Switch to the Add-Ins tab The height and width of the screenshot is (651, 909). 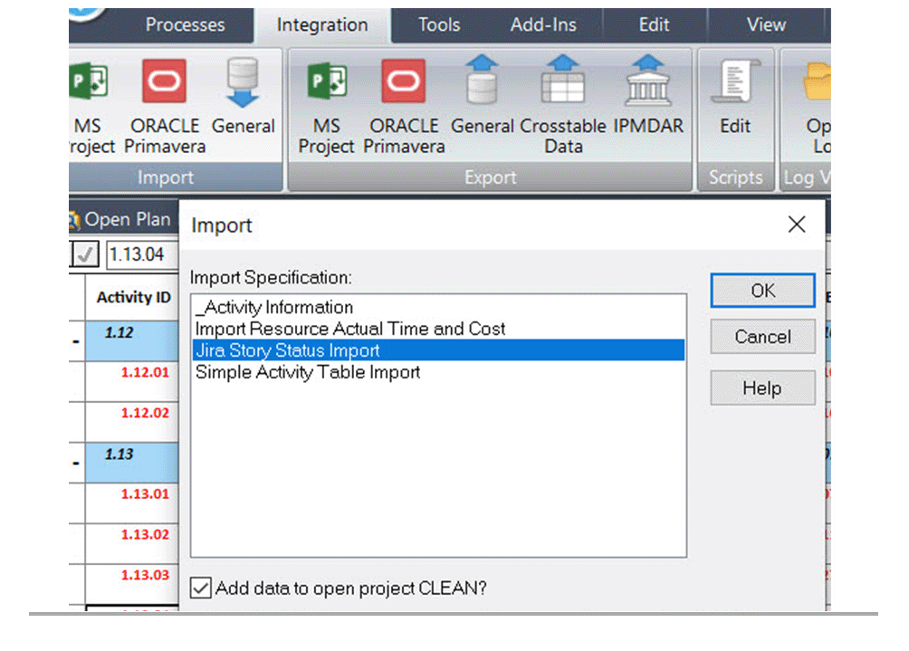coord(542,24)
